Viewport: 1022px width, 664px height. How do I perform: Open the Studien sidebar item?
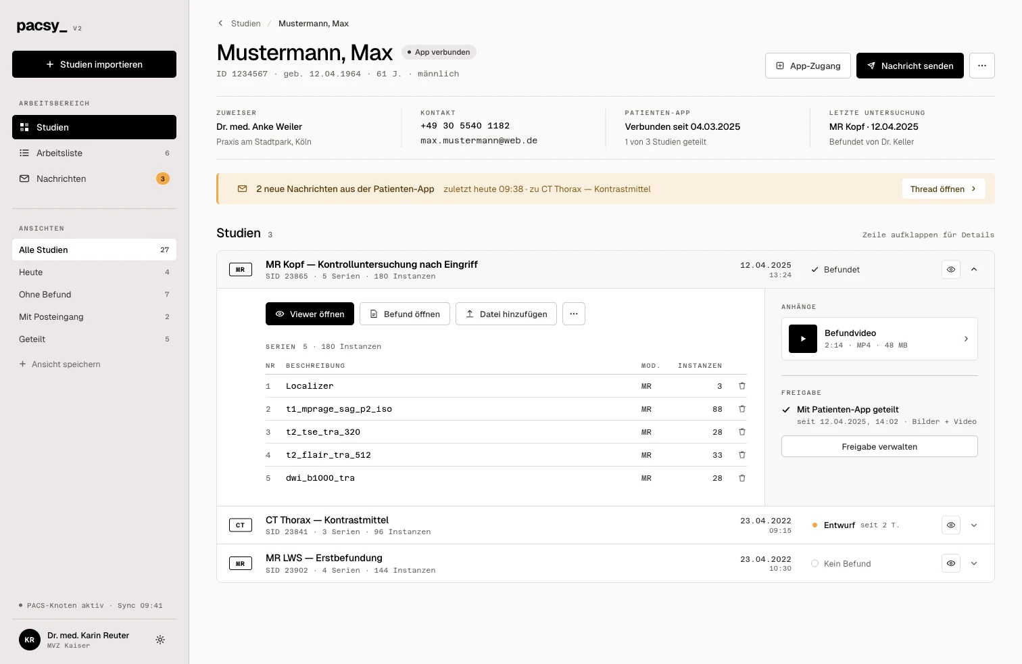(94, 127)
